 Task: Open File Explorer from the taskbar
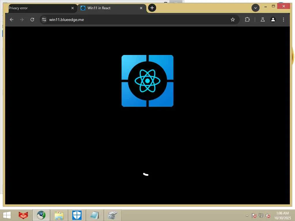[x=59, y=215]
